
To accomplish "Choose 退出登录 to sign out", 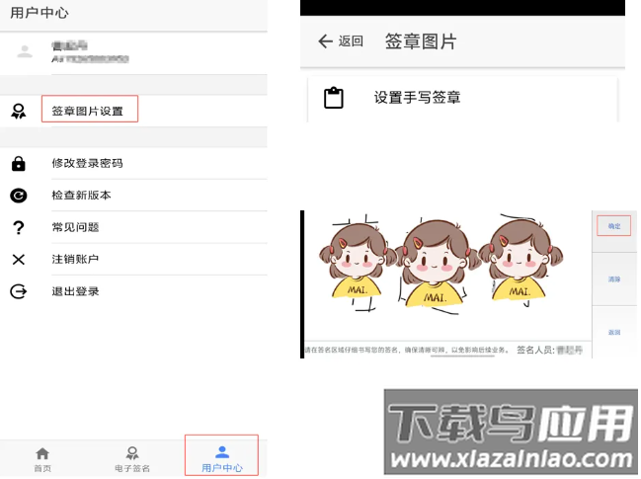I will pyautogui.click(x=75, y=291).
